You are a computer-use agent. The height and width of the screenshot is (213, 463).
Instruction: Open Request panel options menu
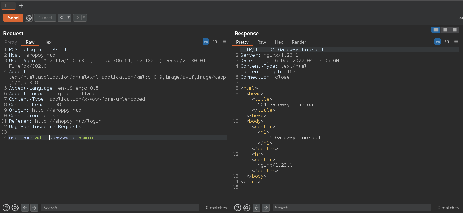[x=224, y=41]
